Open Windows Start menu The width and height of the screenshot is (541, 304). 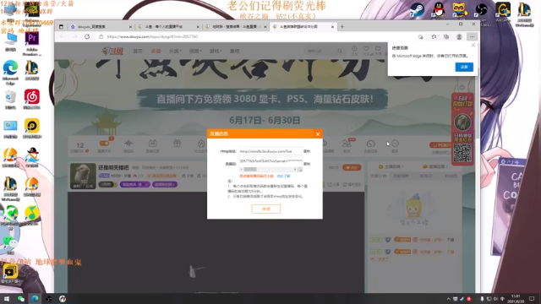7,299
